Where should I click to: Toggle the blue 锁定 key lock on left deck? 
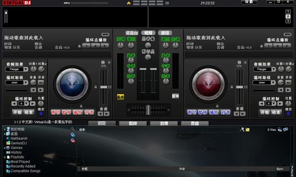41,113
